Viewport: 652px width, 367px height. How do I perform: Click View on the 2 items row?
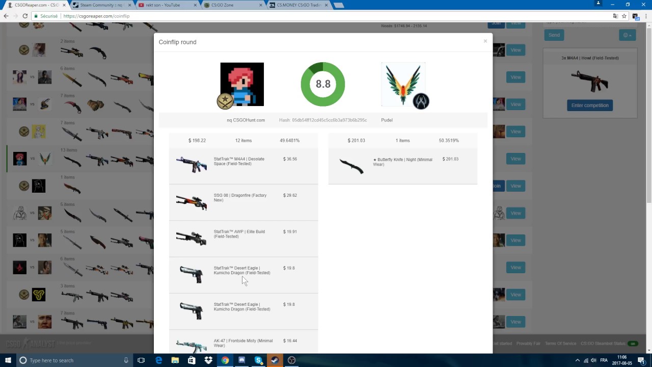(515, 50)
